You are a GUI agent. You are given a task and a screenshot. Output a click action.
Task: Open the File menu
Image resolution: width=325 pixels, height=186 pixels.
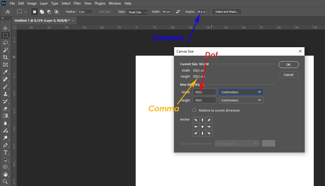[12, 3]
